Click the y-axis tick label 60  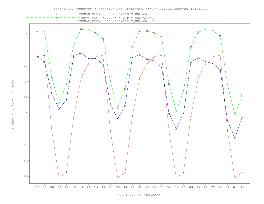point(26,129)
